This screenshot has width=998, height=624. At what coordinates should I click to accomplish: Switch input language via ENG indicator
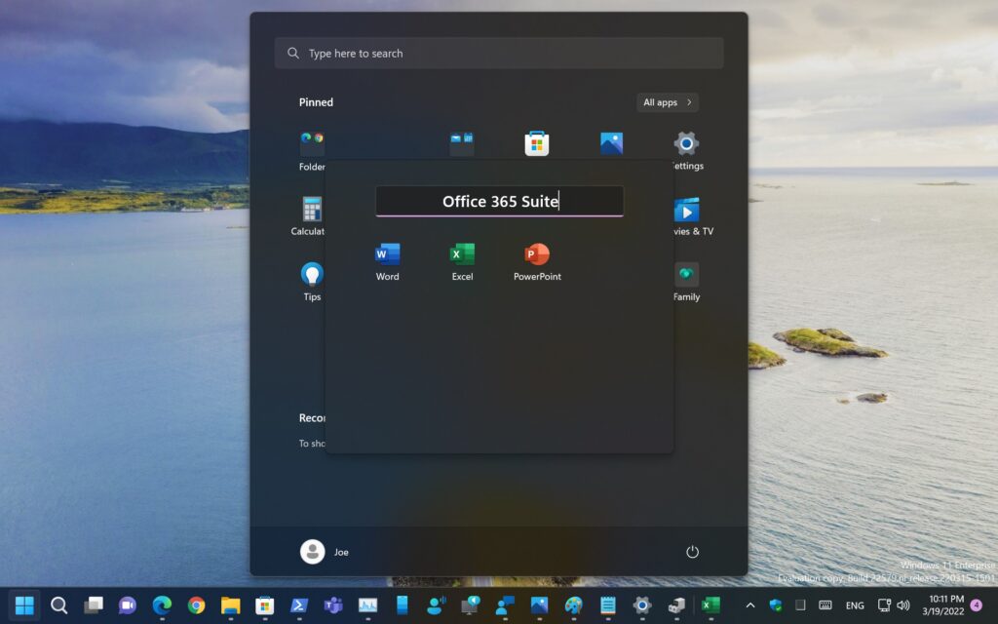(855, 605)
